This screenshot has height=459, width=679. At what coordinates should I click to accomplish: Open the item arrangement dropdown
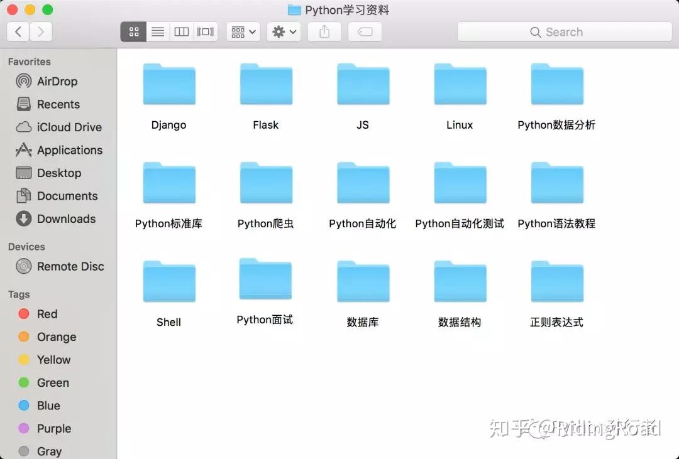point(243,31)
